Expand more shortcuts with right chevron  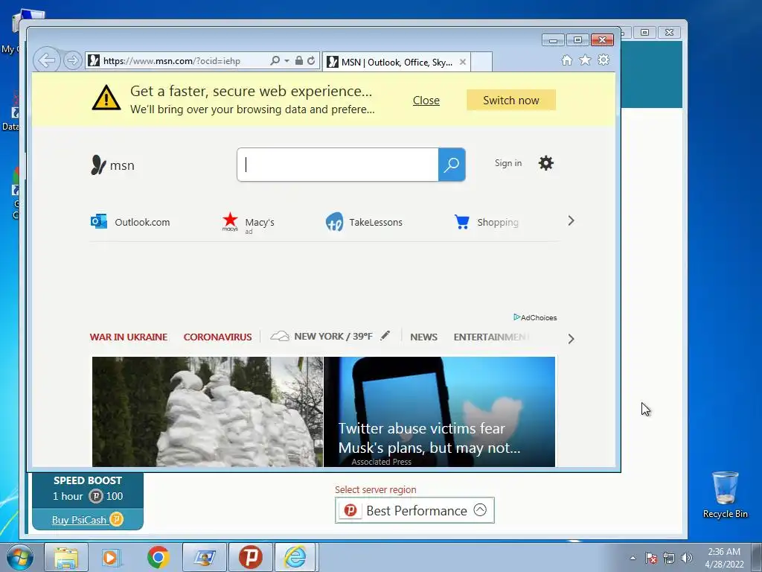pyautogui.click(x=571, y=220)
